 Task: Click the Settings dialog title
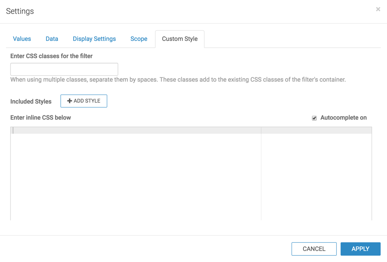(20, 11)
